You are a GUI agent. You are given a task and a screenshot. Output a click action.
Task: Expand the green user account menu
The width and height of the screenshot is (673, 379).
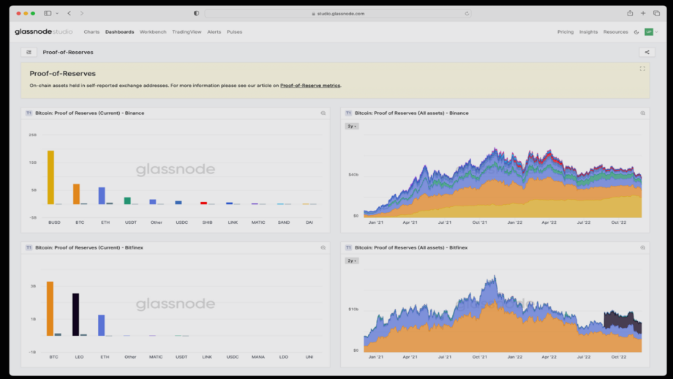650,32
